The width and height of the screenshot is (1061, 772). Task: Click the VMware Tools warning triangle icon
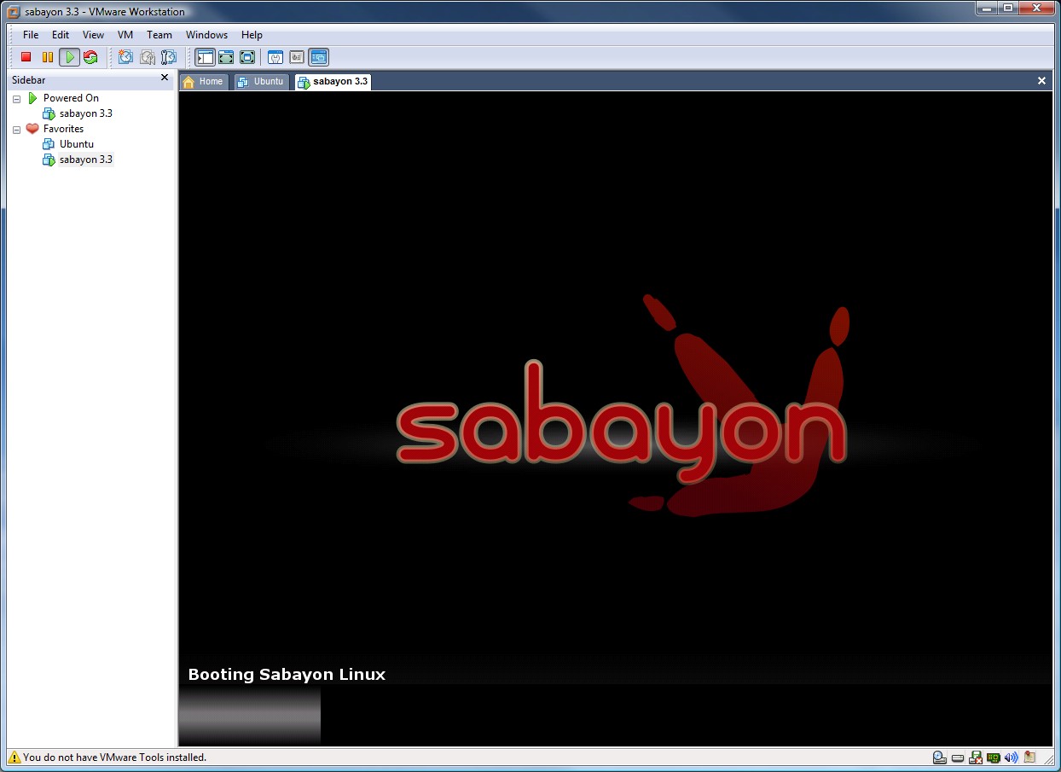14,757
